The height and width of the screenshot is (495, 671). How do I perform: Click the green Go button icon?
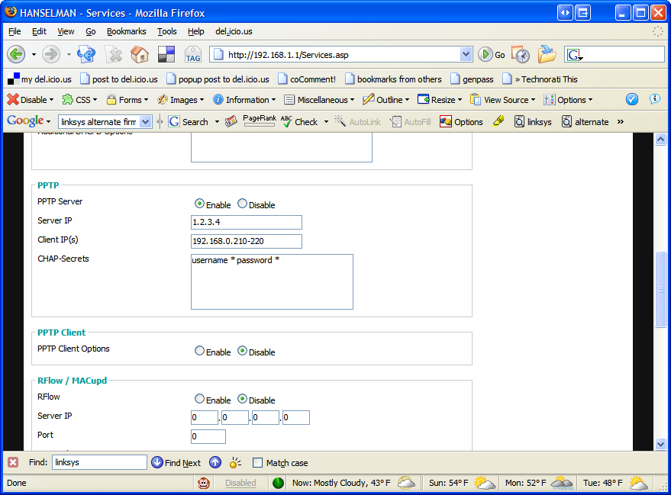click(486, 55)
